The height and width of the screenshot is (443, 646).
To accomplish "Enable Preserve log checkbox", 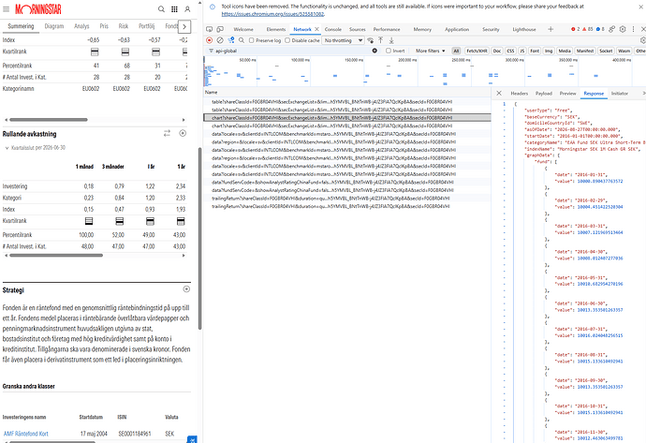I will point(251,40).
